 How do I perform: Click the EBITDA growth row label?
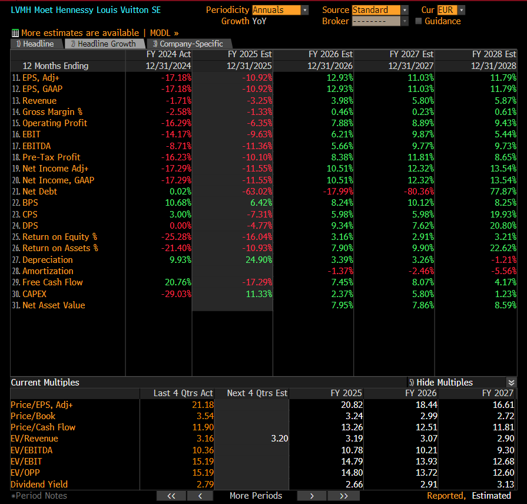[37, 146]
